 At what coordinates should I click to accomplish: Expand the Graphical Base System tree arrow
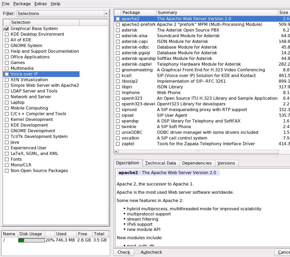[x=4, y=29]
